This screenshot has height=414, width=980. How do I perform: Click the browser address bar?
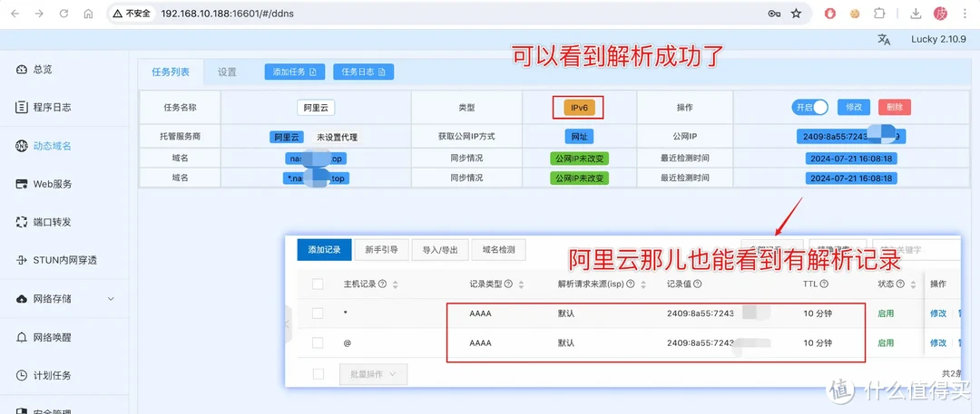point(454,14)
